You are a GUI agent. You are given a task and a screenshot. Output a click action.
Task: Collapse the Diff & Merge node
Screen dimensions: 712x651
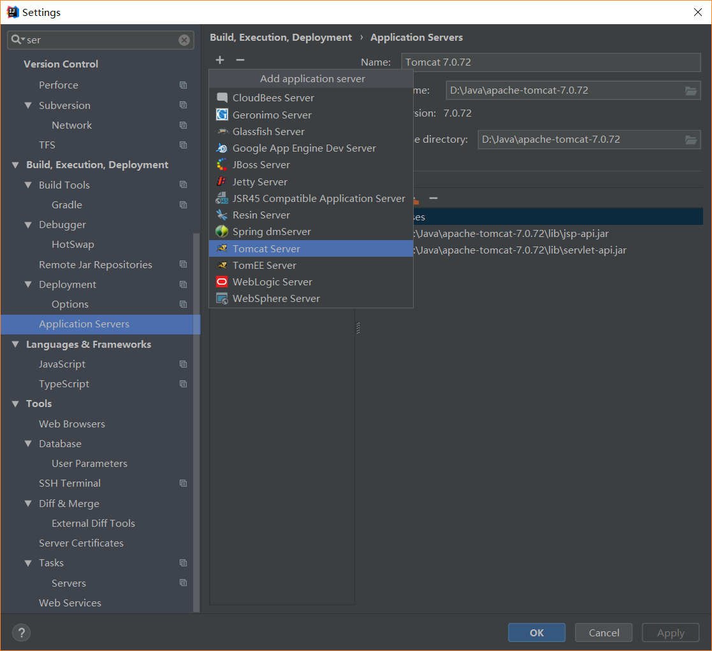[x=28, y=504]
